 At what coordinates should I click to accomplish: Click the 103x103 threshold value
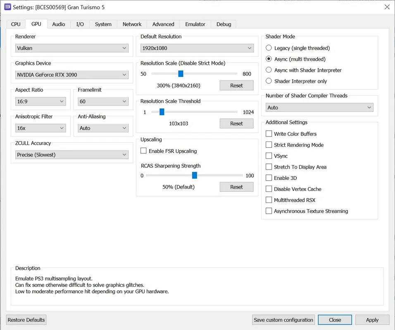(178, 123)
